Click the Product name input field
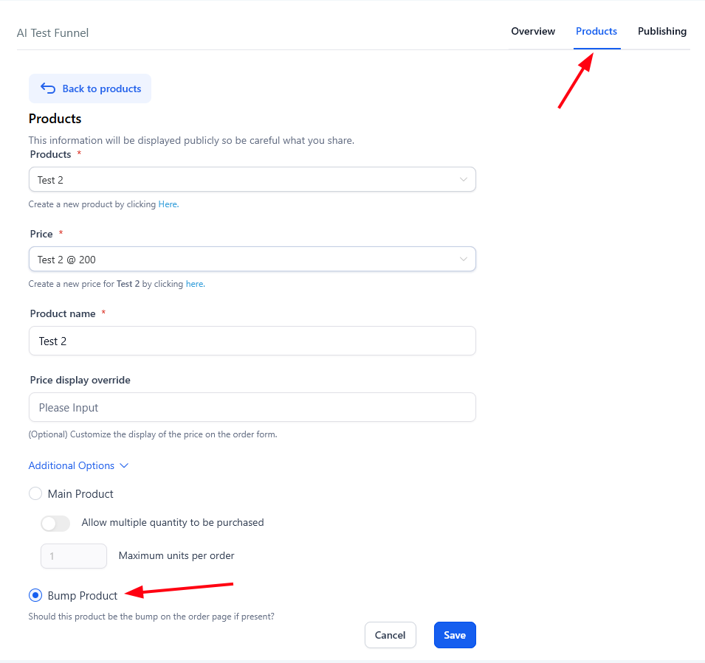Viewport: 705px width, 663px height. (252, 341)
